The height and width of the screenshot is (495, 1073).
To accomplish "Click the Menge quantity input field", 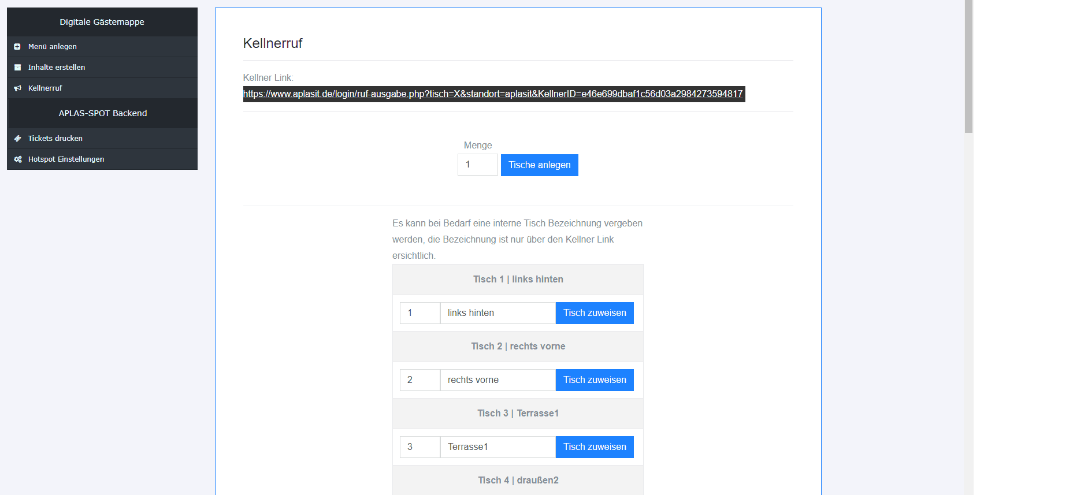I will (478, 165).
